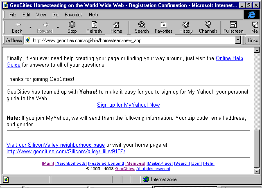
Task: Click the page icon in Address bar
Action: 27,40
